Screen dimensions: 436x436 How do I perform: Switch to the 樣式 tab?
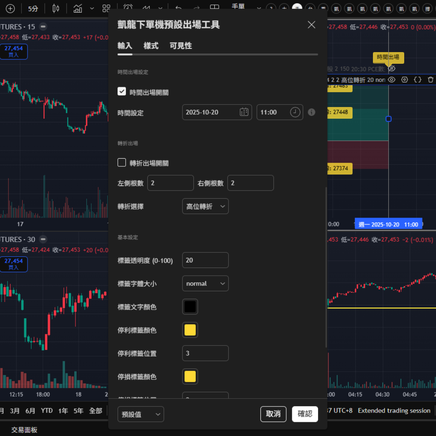(151, 46)
